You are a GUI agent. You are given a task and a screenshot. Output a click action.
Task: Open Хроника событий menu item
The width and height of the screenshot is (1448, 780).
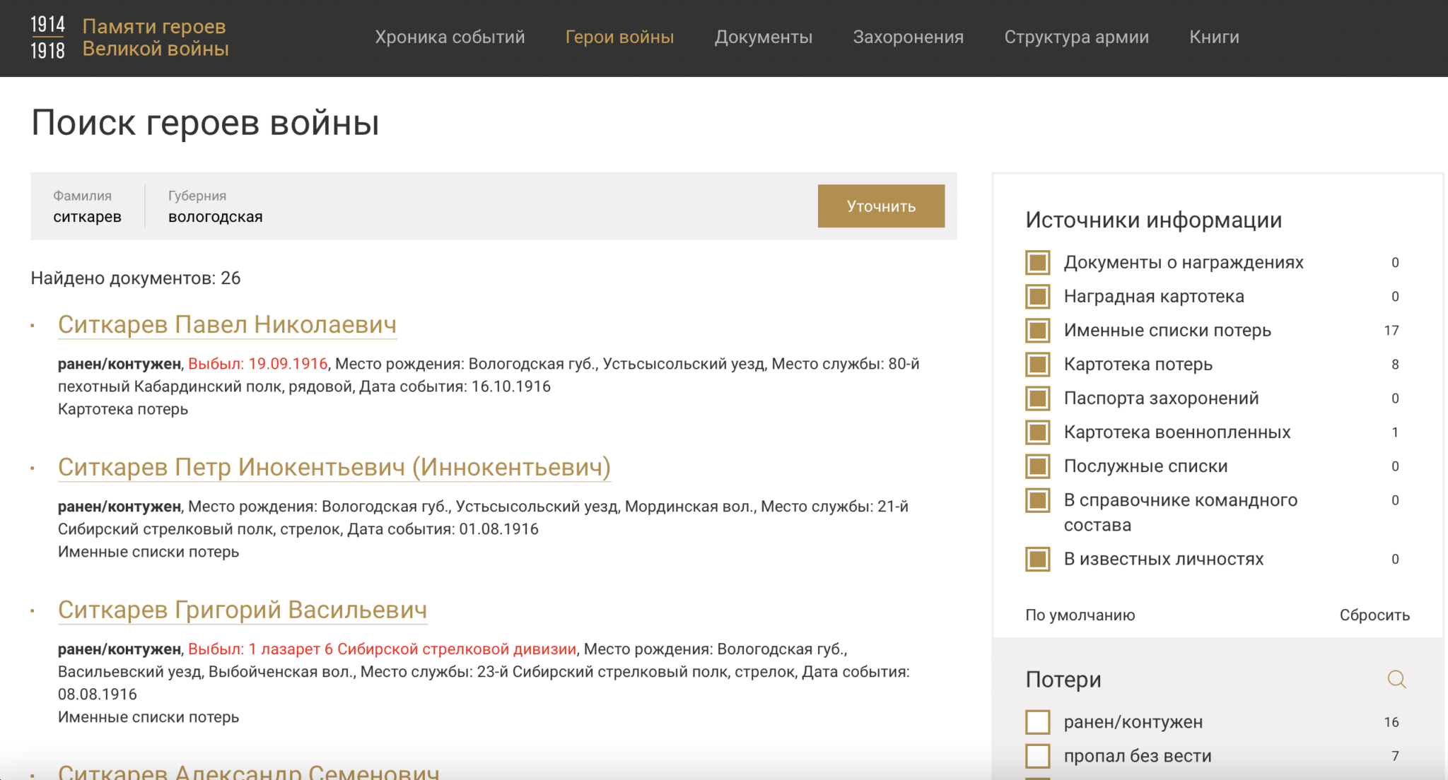pyautogui.click(x=450, y=37)
